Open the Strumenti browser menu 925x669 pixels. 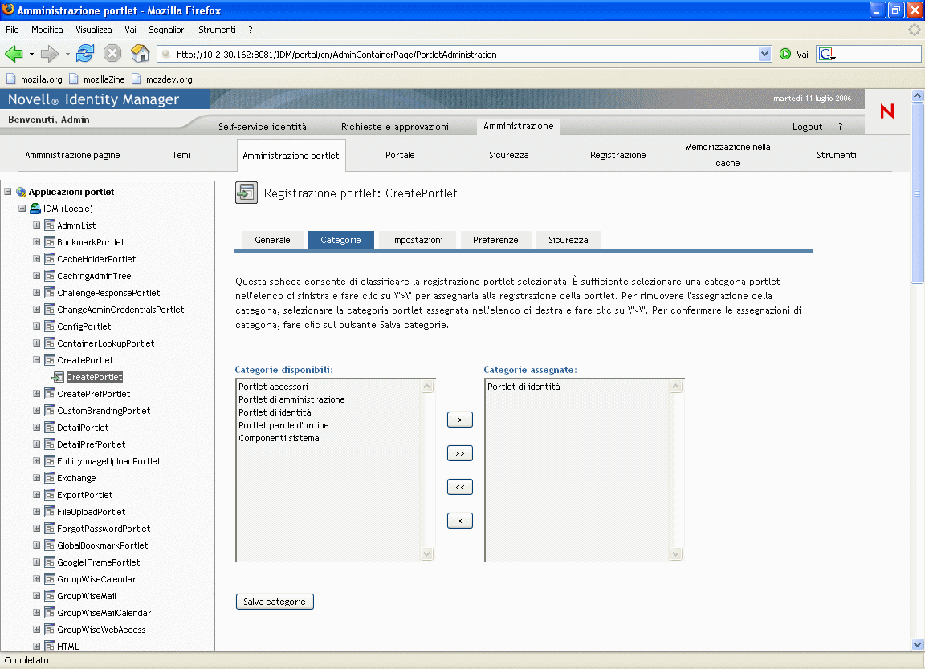tap(217, 30)
